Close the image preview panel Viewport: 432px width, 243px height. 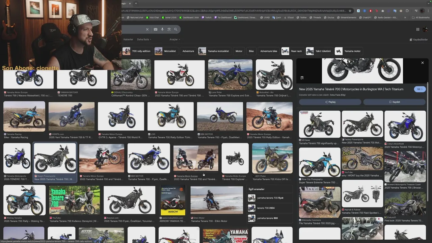pos(422,63)
